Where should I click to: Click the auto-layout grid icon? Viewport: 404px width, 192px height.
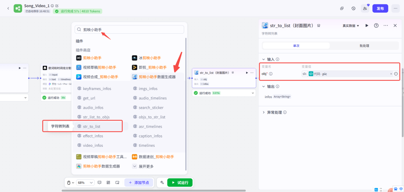tap(108, 183)
